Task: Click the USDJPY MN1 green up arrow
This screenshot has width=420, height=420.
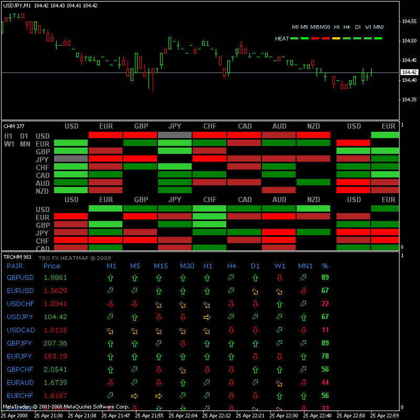Action: tap(303, 317)
